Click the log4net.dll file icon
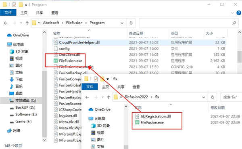Image resolution: width=242 pixels, height=149 pixels. 56,116
